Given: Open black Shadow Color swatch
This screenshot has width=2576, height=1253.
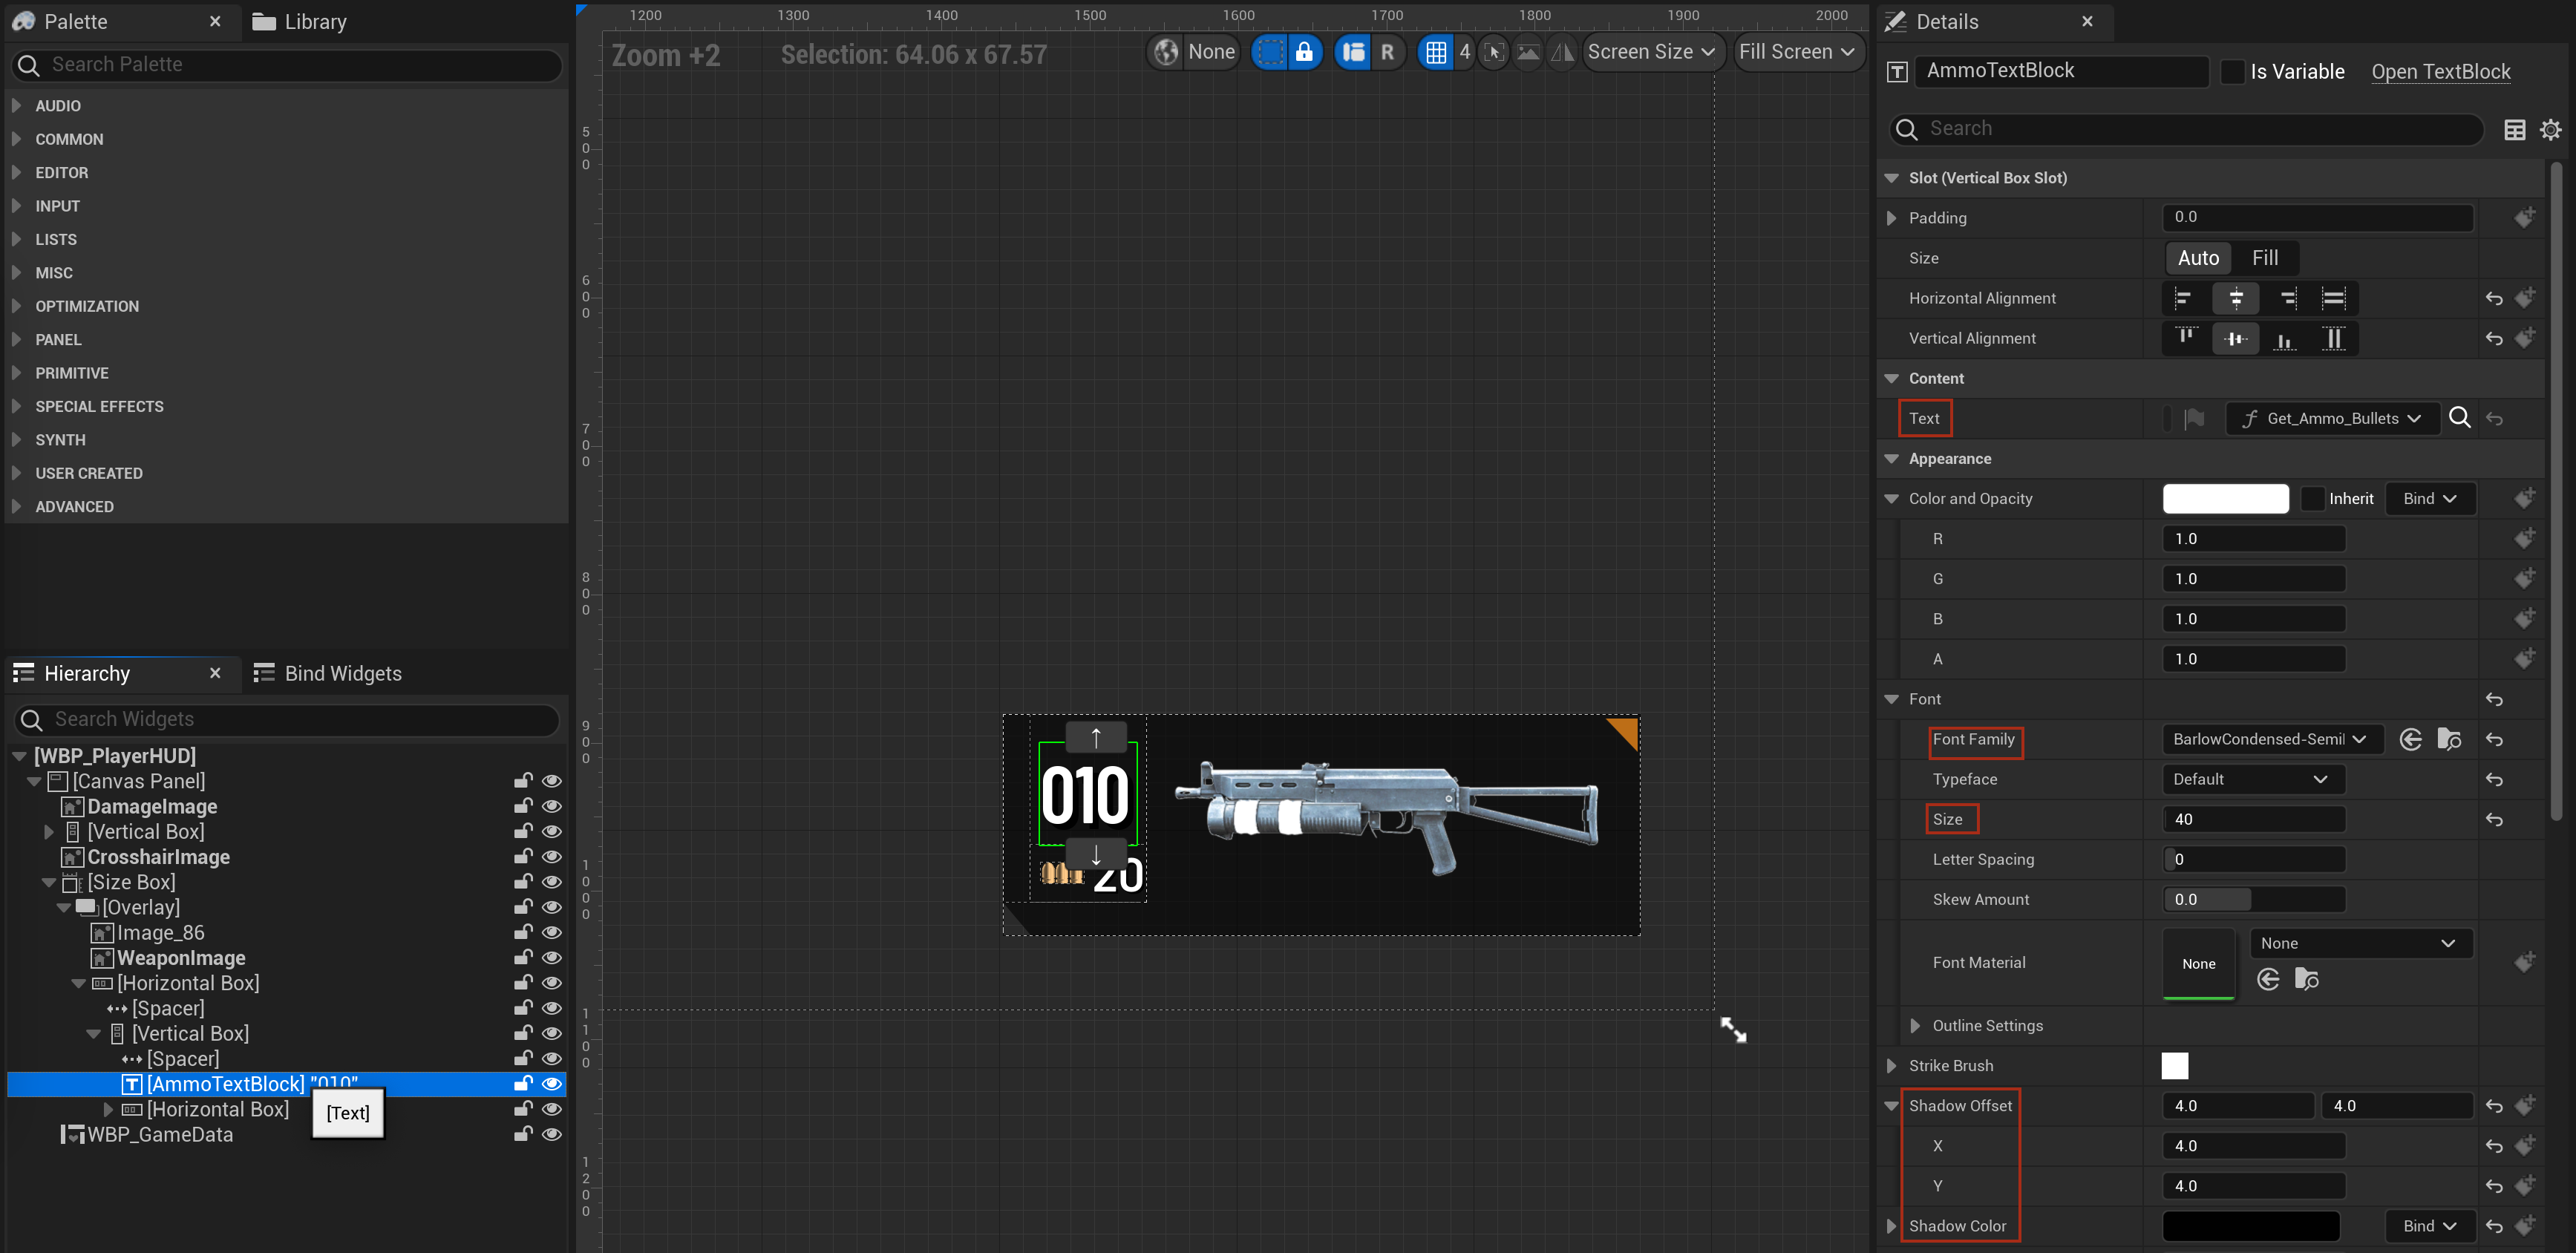Looking at the screenshot, I should tap(2250, 1226).
